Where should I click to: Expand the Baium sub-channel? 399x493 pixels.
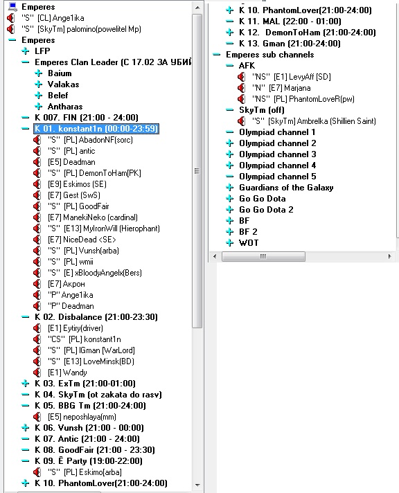pos(39,73)
